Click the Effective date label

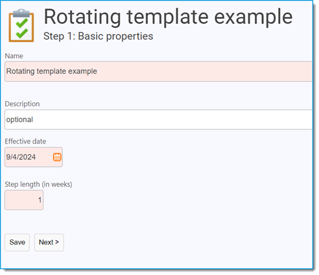(25, 141)
